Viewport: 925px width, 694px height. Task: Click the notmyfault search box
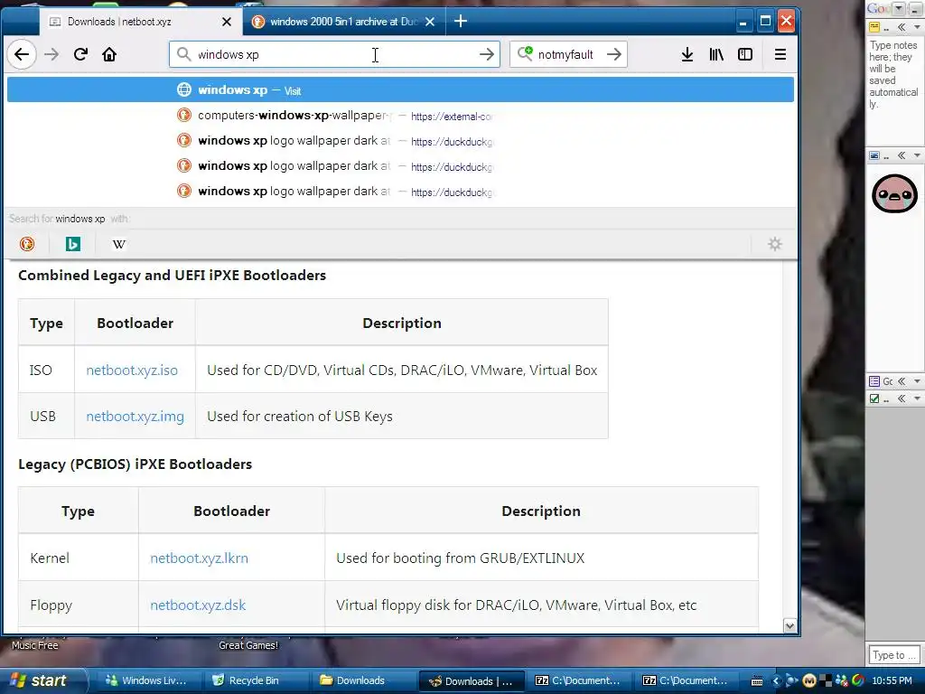tap(568, 55)
